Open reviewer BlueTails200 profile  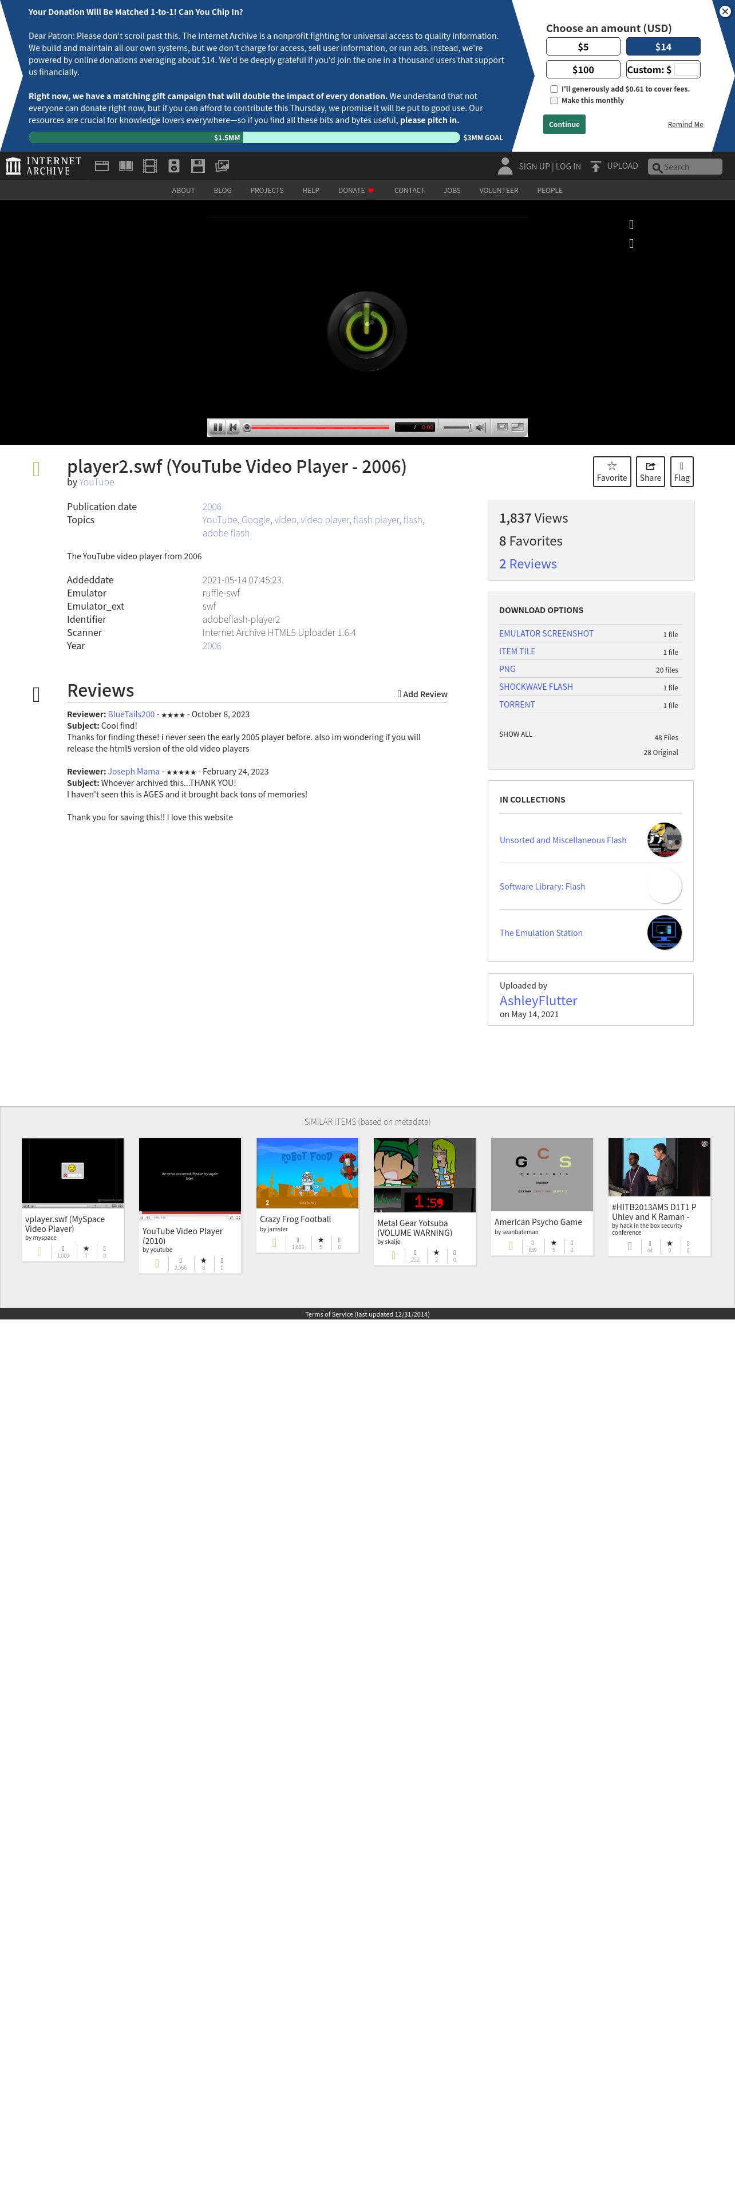(x=131, y=714)
